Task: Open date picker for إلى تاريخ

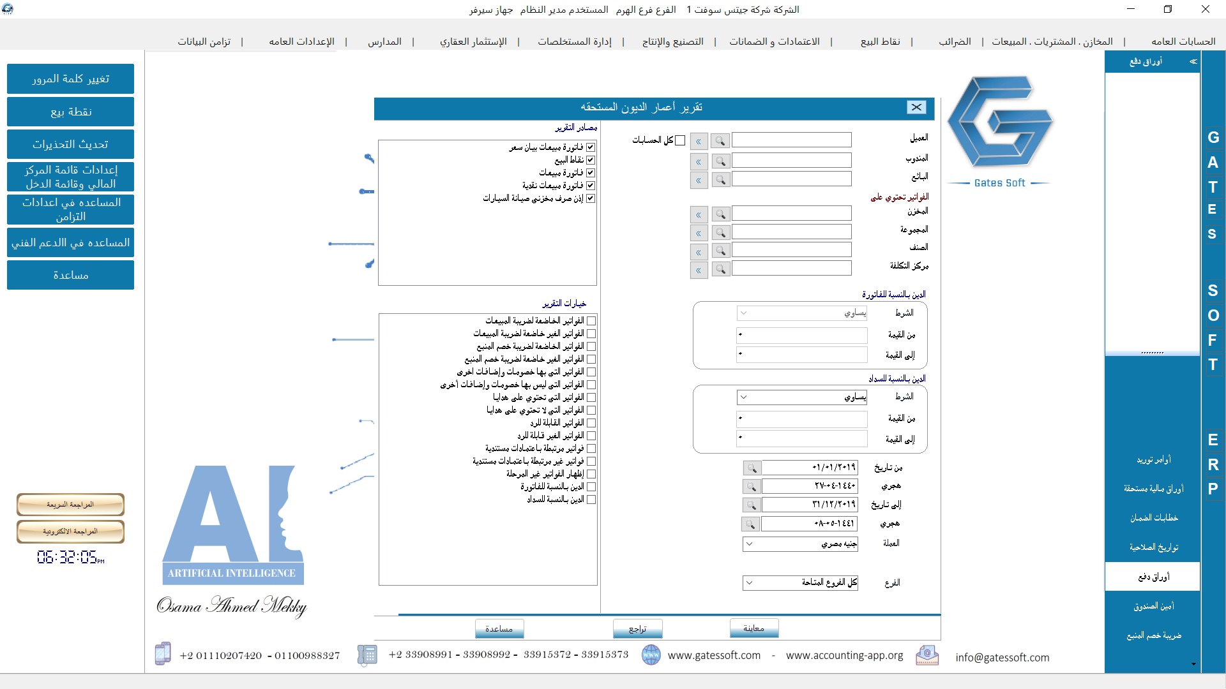Action: [x=751, y=505]
